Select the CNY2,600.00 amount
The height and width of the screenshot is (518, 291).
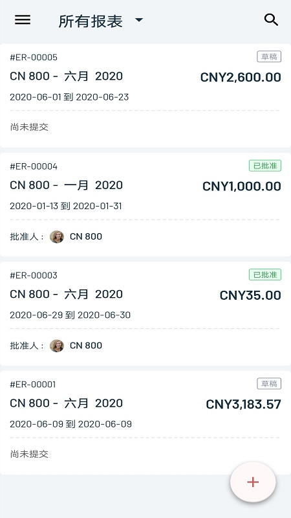point(241,78)
